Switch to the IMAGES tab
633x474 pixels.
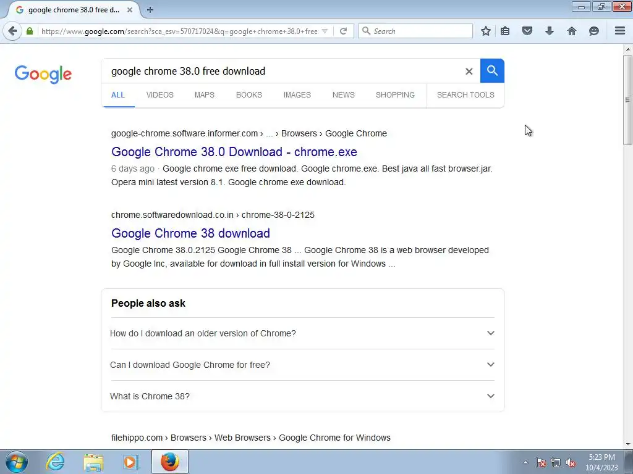click(x=297, y=94)
